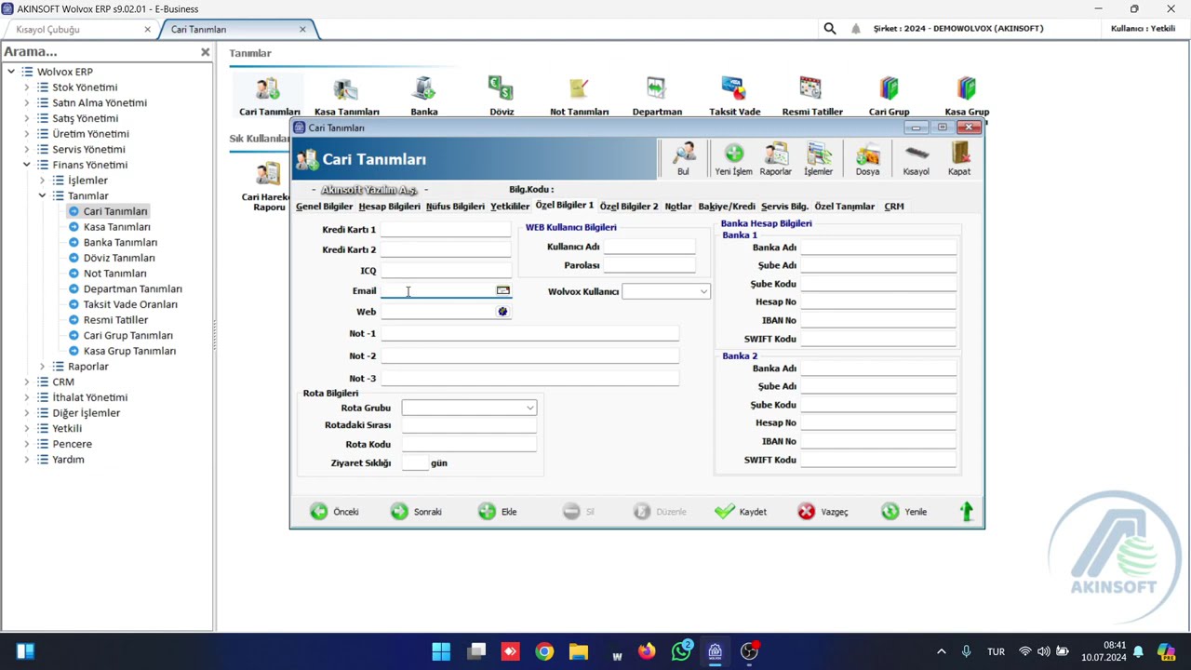Collapse the Wolvox ERP root node

11,72
